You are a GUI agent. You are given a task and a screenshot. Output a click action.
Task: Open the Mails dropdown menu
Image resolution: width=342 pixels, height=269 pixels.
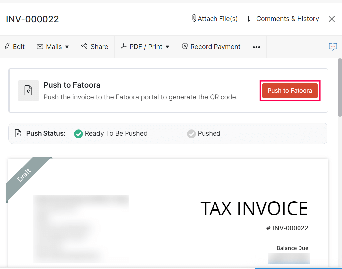coord(53,47)
